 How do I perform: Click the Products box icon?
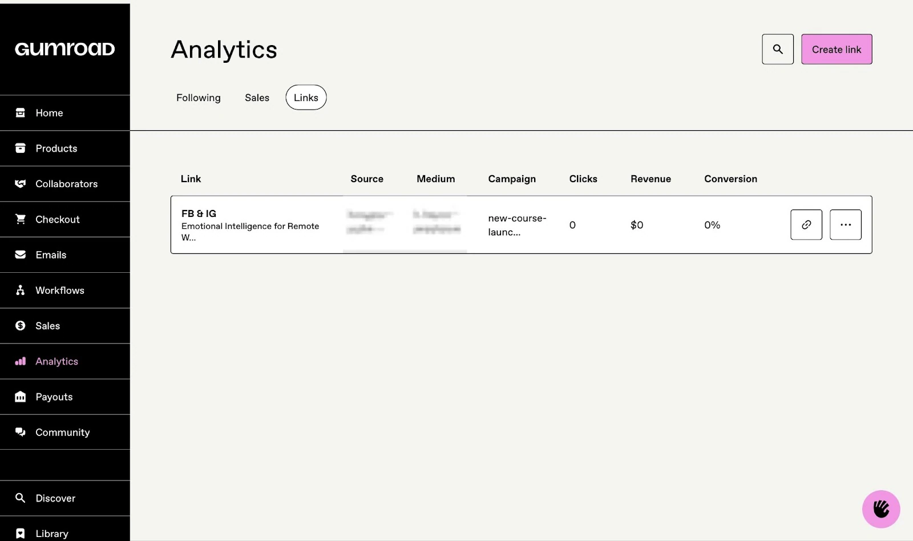pos(21,148)
